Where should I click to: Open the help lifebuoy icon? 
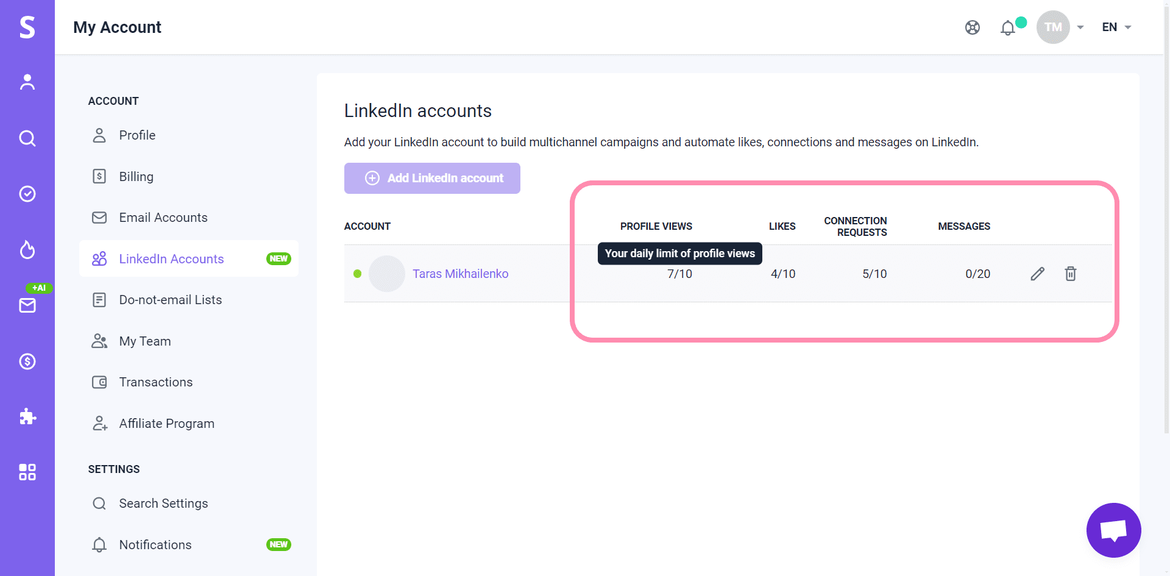point(972,27)
